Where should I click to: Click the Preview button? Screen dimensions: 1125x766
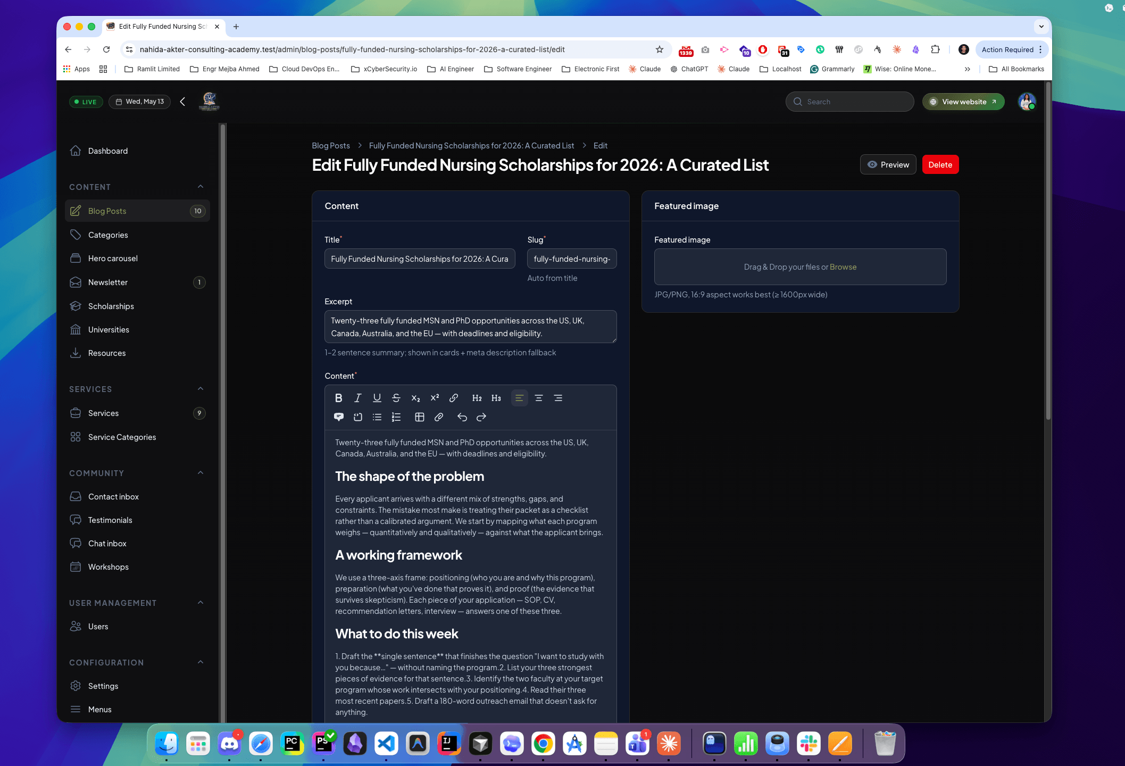tap(888, 165)
